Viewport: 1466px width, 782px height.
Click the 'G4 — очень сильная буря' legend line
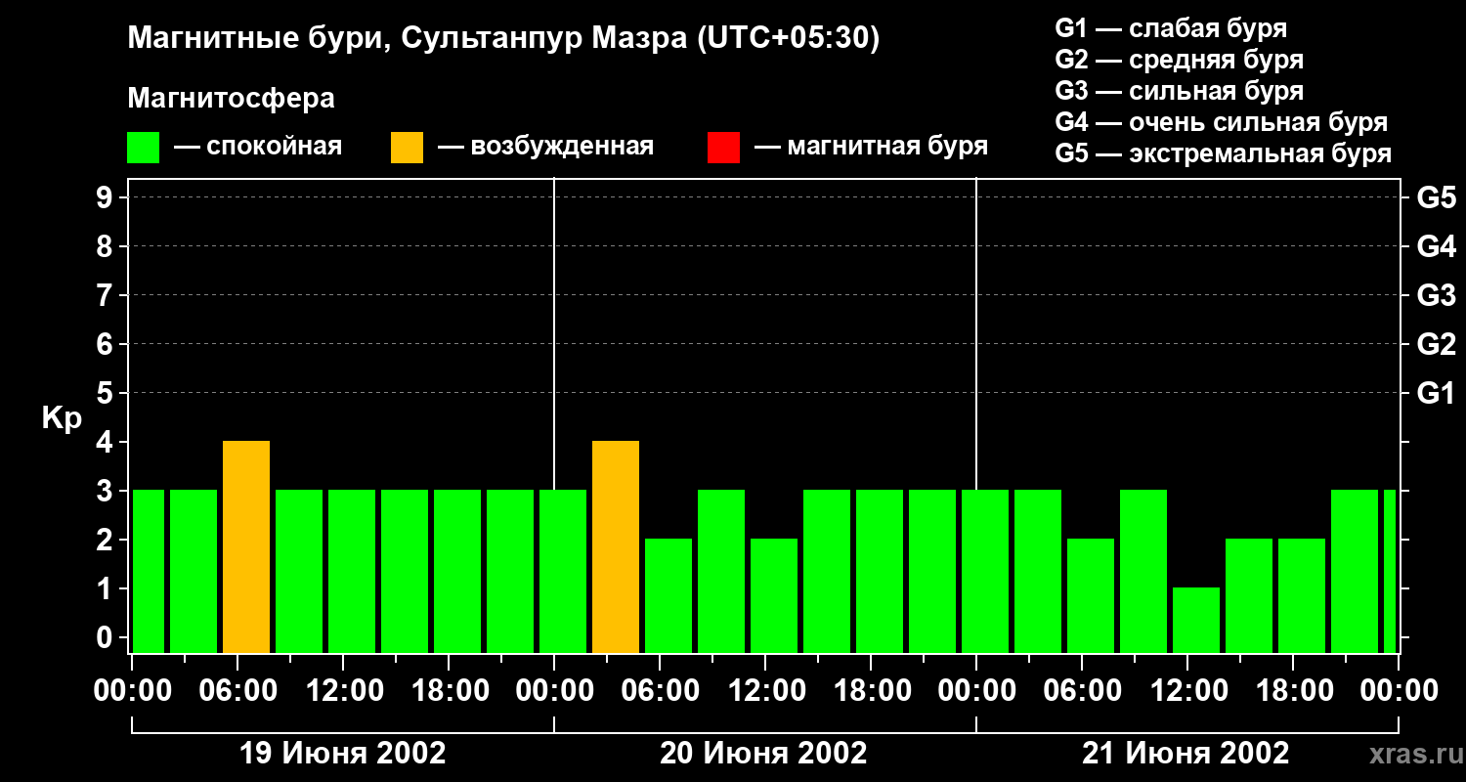pyautogui.click(x=1222, y=122)
